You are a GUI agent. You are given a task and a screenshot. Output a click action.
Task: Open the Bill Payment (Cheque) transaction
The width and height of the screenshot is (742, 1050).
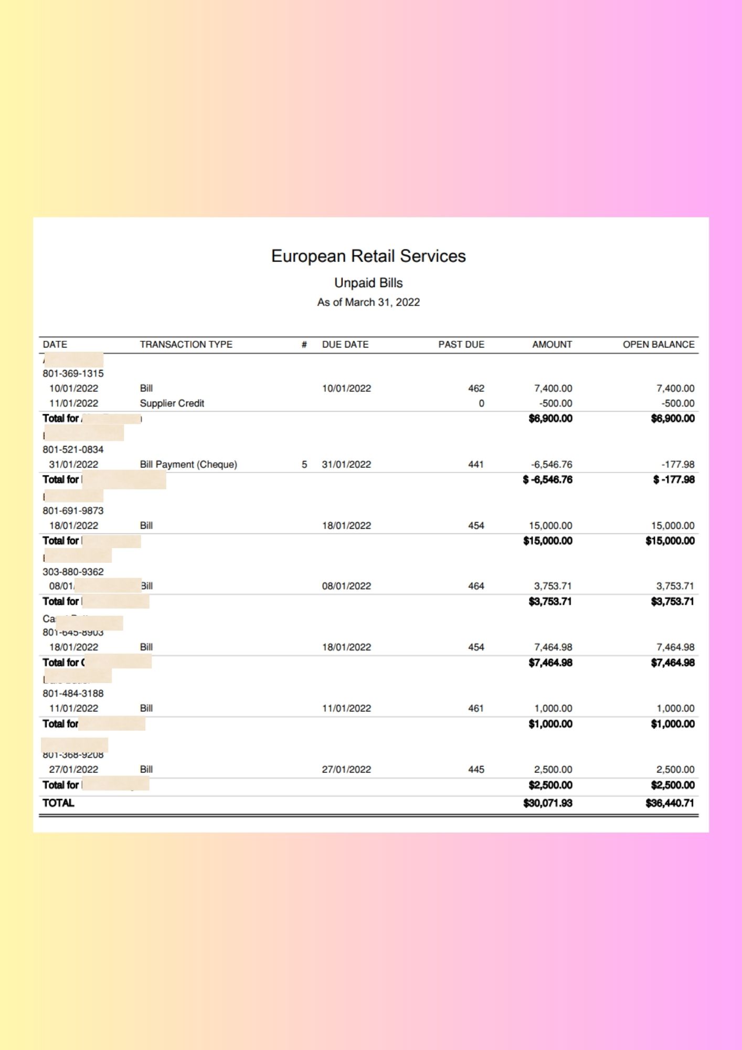[x=188, y=465]
